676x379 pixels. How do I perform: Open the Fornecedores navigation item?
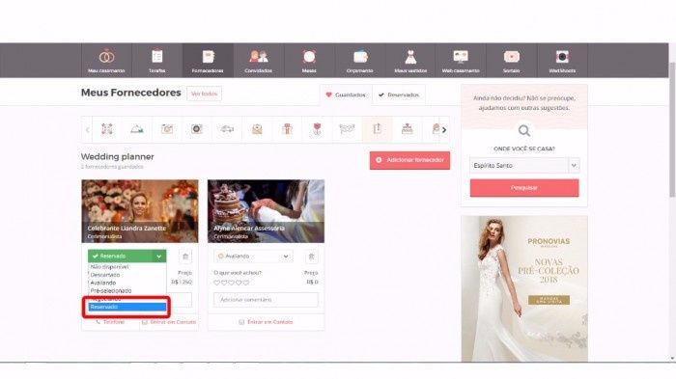click(208, 61)
